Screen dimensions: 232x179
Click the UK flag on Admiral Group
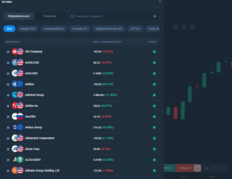click(20, 95)
